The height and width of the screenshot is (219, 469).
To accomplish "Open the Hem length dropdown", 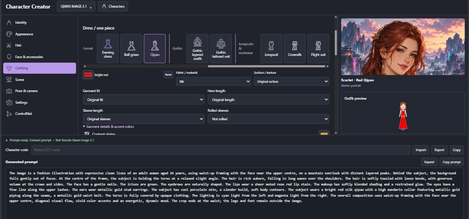I will tap(269, 100).
